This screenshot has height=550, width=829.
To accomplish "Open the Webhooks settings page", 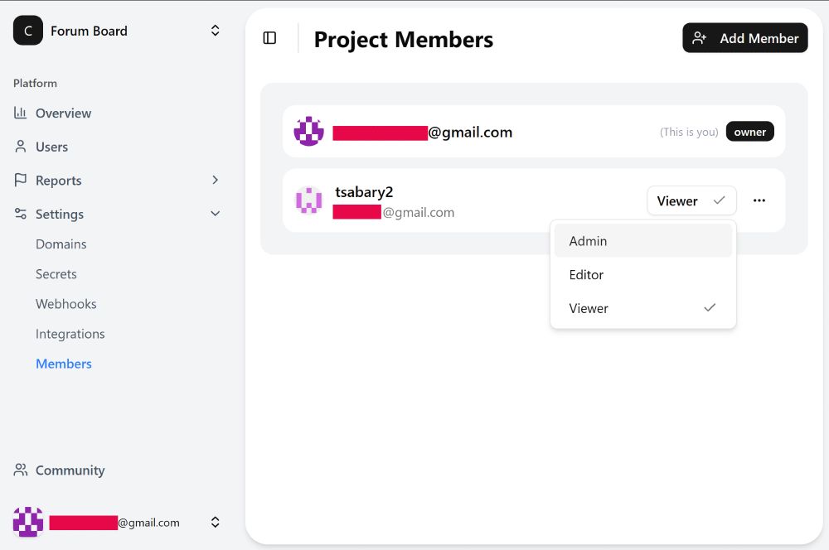I will coord(66,304).
